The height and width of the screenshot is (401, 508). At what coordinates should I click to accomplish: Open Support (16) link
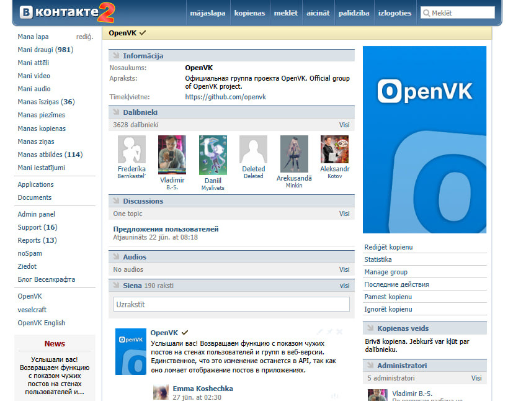pyautogui.click(x=38, y=227)
